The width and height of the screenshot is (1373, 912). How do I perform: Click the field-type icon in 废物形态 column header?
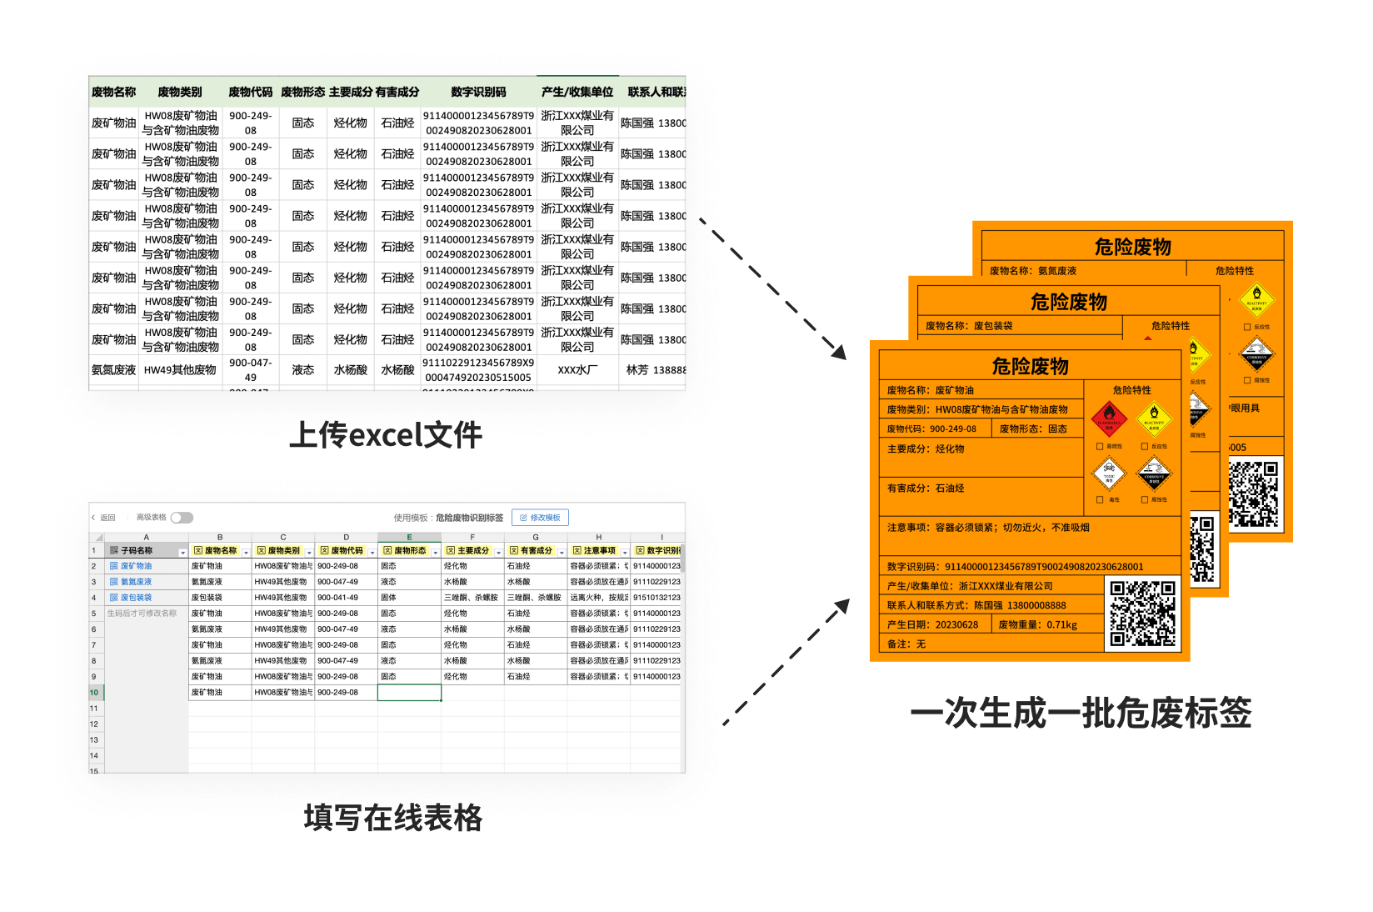click(x=388, y=550)
